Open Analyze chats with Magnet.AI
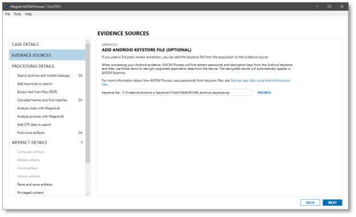 point(38,108)
